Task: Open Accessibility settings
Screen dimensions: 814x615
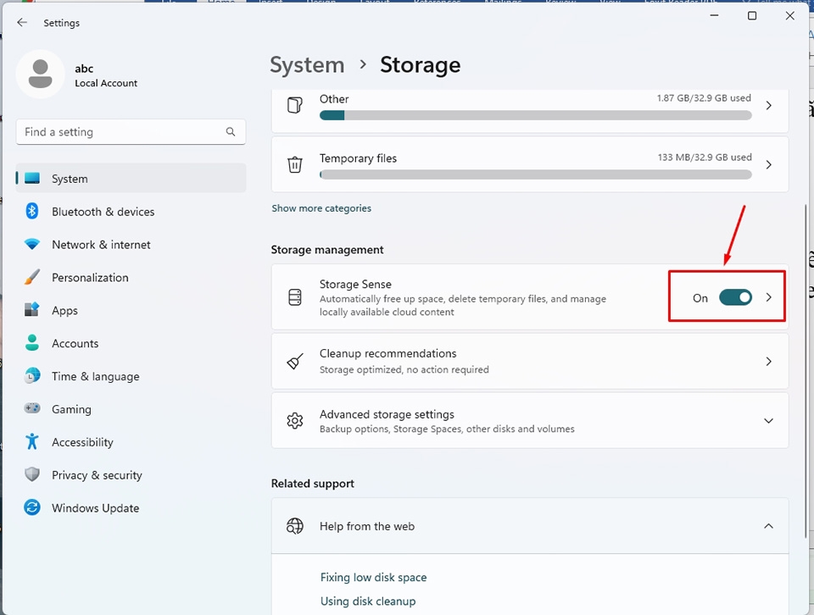Action: tap(131, 442)
